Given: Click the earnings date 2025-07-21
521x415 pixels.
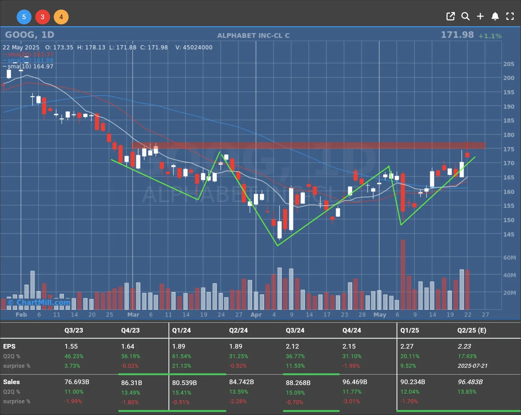Looking at the screenshot, I should pos(472,366).
